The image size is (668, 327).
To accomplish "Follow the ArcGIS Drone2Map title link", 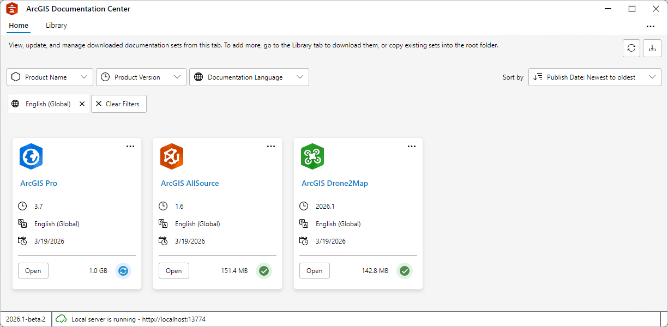I will (335, 183).
